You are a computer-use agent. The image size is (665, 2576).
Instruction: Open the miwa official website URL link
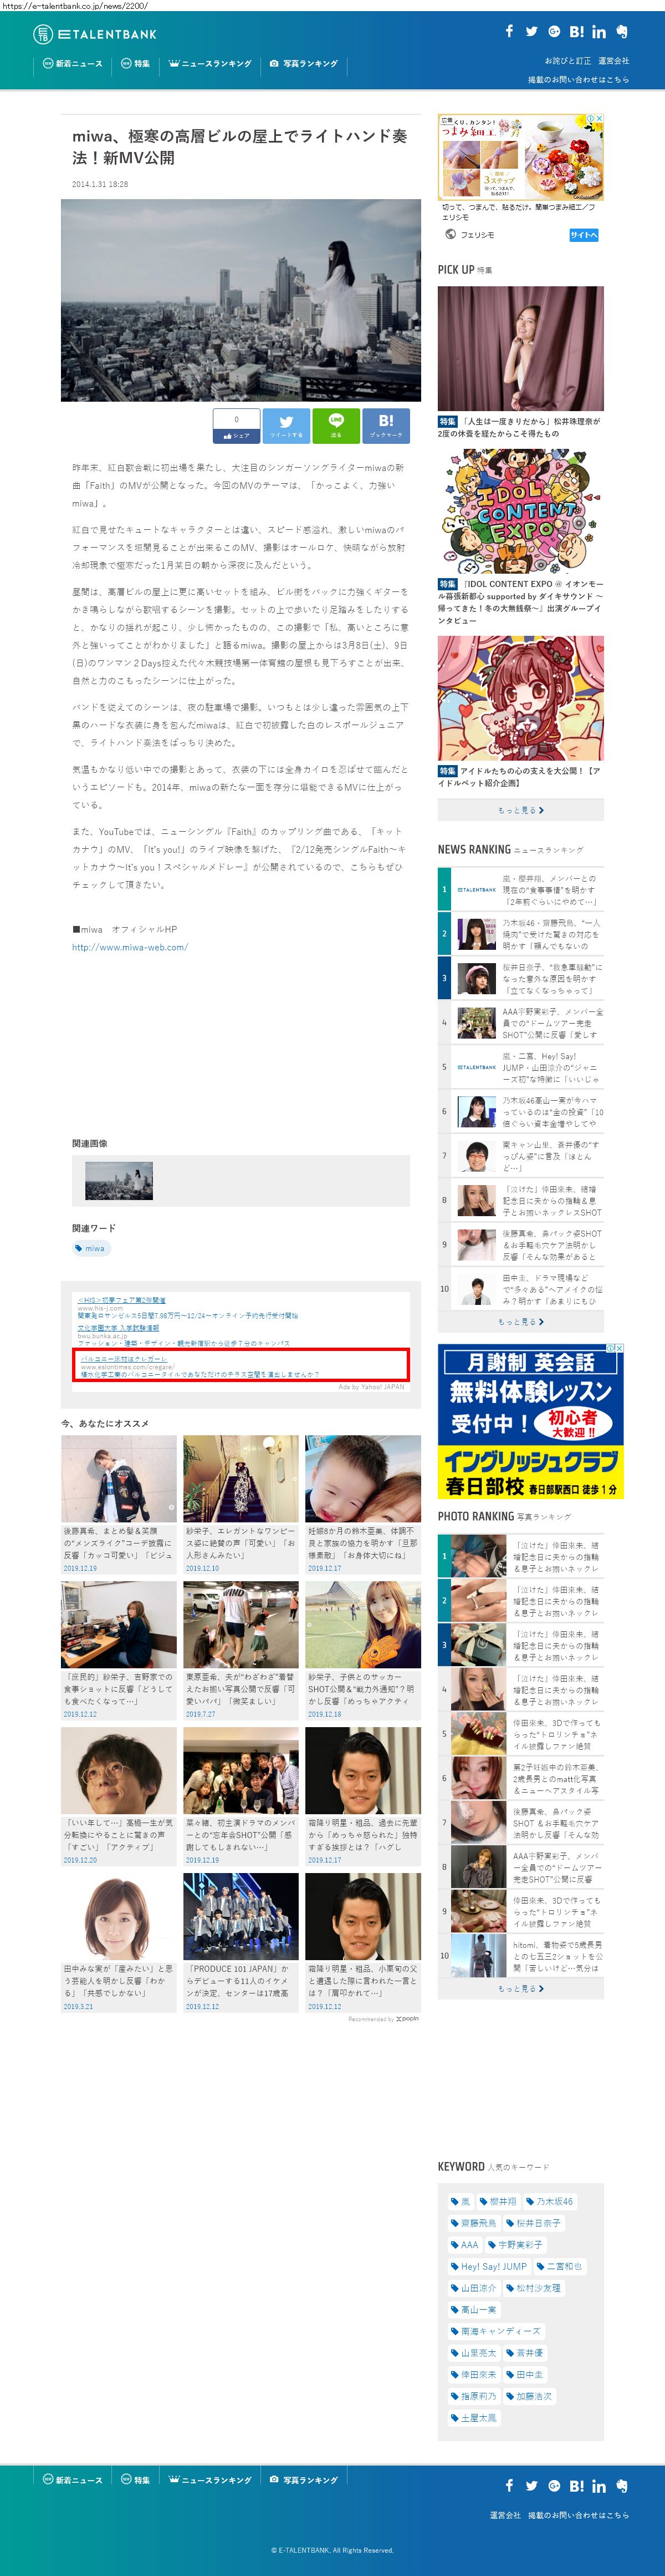point(130,947)
